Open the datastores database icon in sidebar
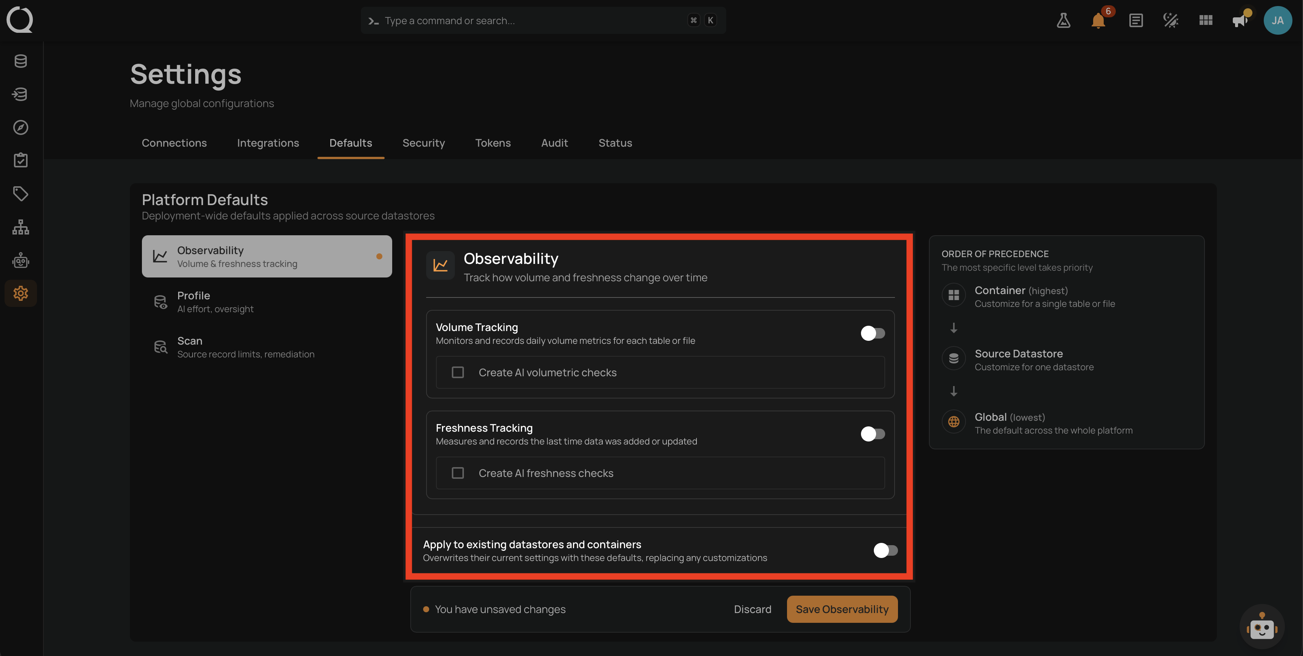The image size is (1303, 656). click(x=21, y=61)
